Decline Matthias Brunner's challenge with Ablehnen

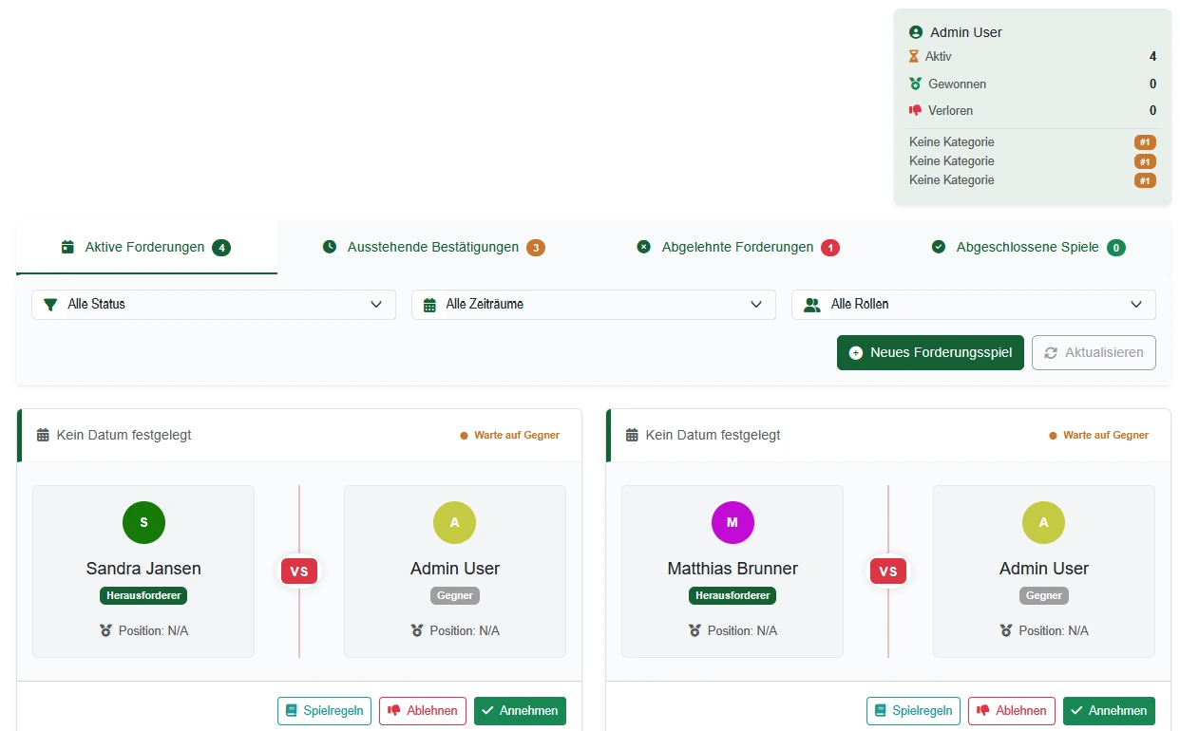tap(1011, 711)
